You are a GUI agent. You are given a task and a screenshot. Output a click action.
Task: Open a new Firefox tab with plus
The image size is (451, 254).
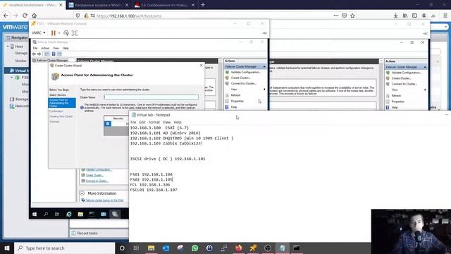point(203,5)
